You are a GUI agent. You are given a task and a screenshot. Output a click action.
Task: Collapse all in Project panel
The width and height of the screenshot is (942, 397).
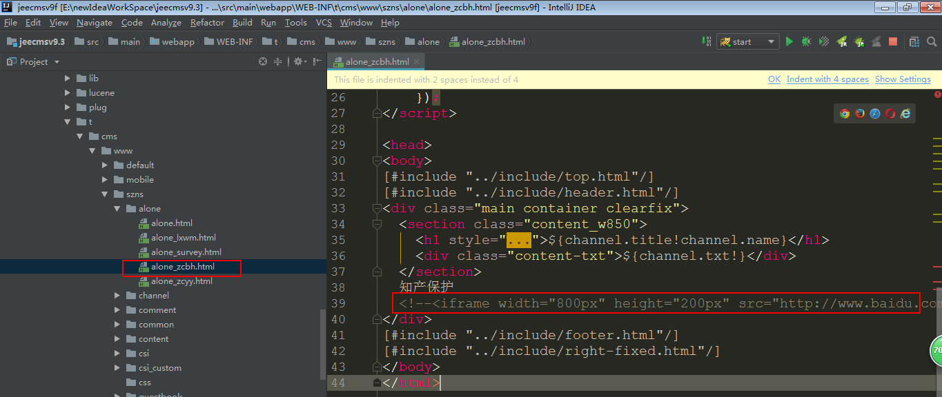pyautogui.click(x=278, y=61)
